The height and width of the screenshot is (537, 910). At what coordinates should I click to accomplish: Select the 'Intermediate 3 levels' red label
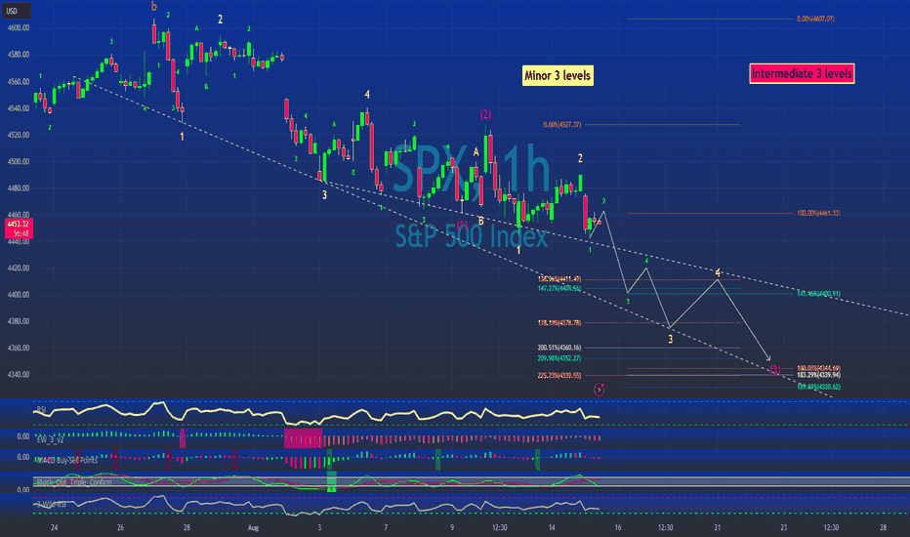pyautogui.click(x=802, y=74)
